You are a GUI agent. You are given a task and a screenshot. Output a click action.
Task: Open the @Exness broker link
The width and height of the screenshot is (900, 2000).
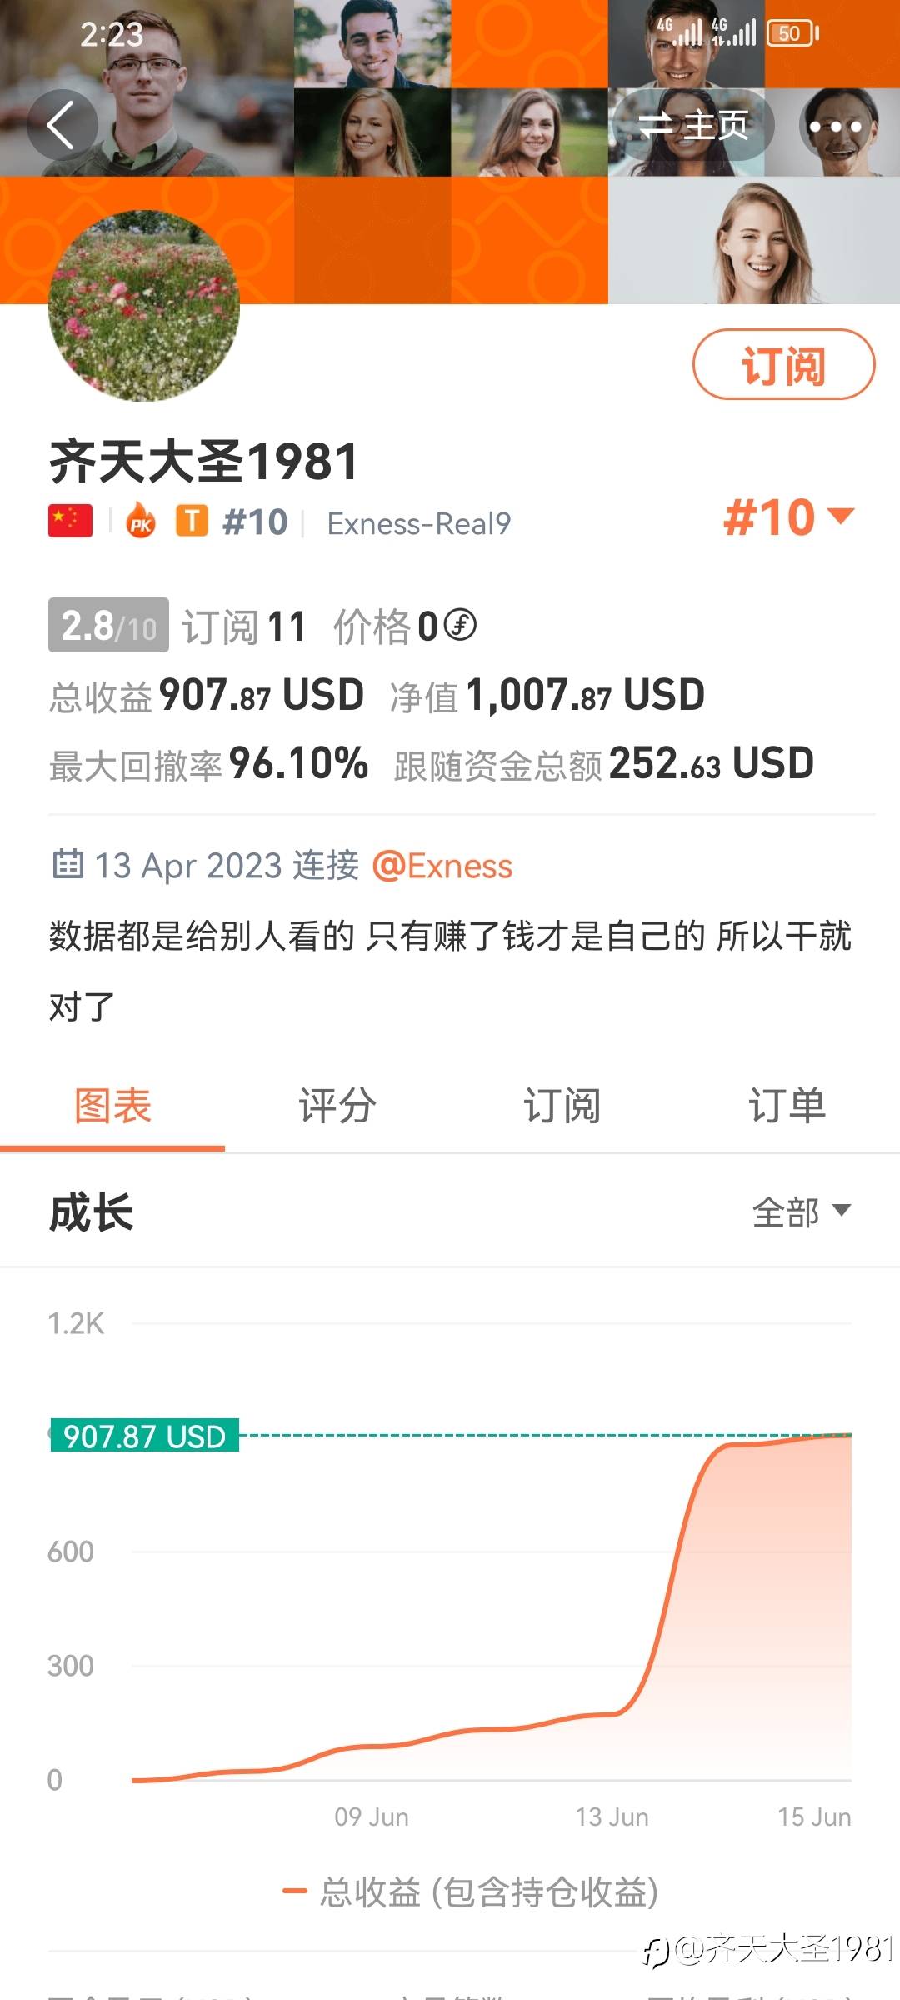click(442, 866)
